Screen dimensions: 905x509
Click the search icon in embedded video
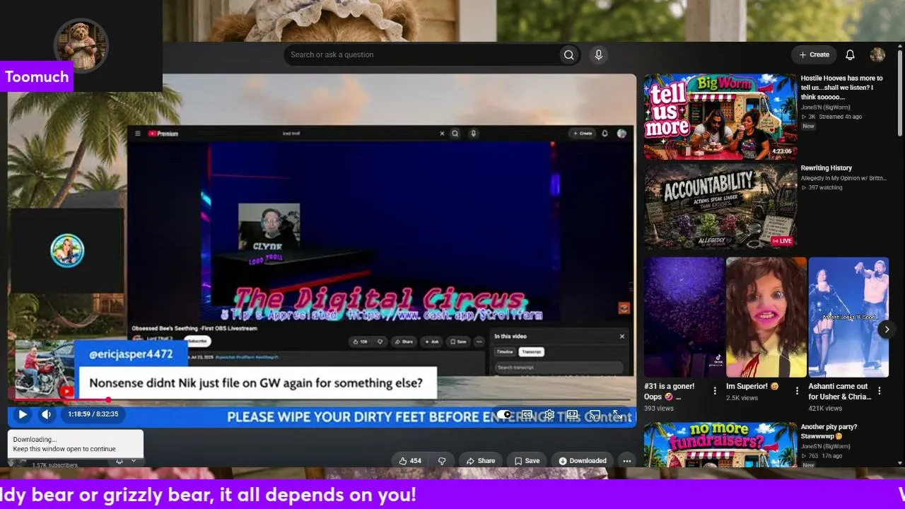point(455,133)
